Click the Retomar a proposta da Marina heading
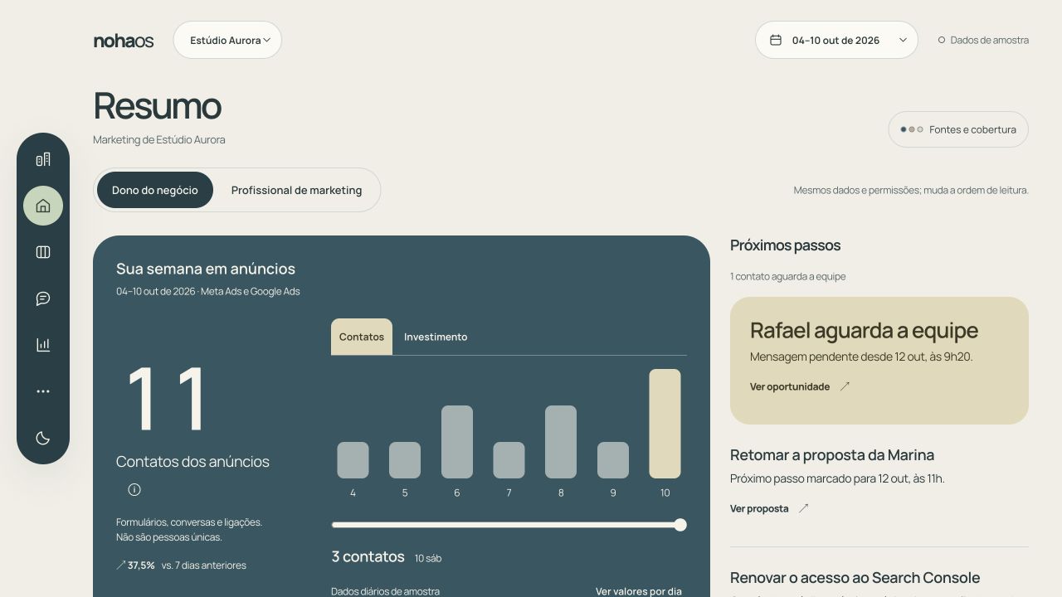The image size is (1062, 597). (x=832, y=455)
